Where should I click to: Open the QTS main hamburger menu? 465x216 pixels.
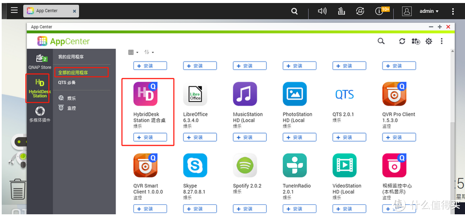[x=14, y=11]
